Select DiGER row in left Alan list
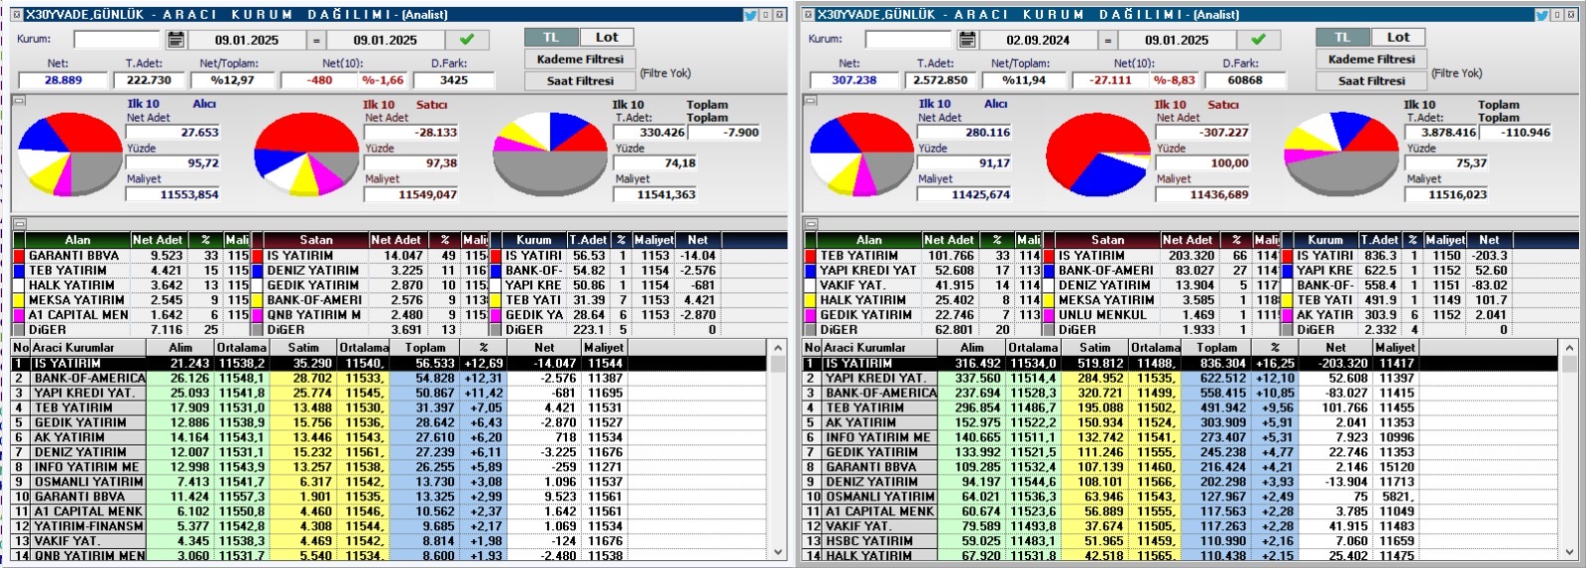 [x=132, y=330]
